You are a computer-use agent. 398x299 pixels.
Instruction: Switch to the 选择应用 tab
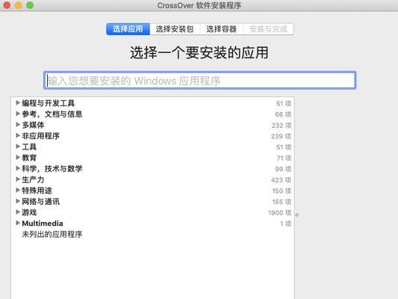tap(128, 29)
